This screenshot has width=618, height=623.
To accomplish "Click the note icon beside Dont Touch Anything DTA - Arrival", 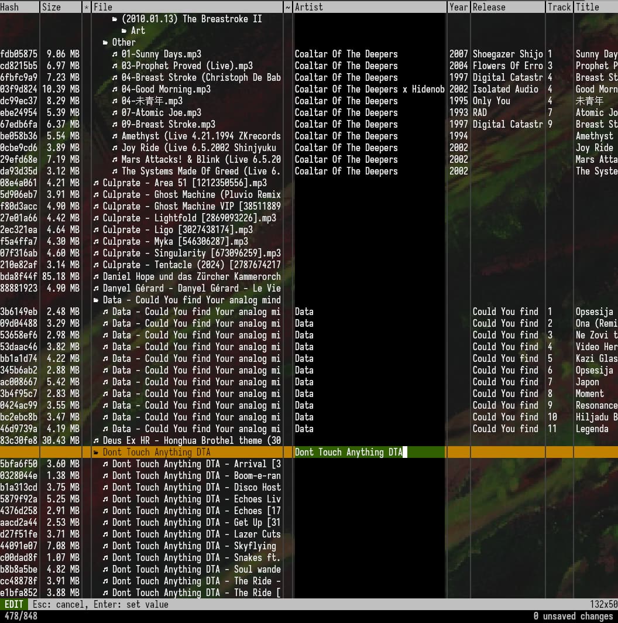I will coord(105,464).
